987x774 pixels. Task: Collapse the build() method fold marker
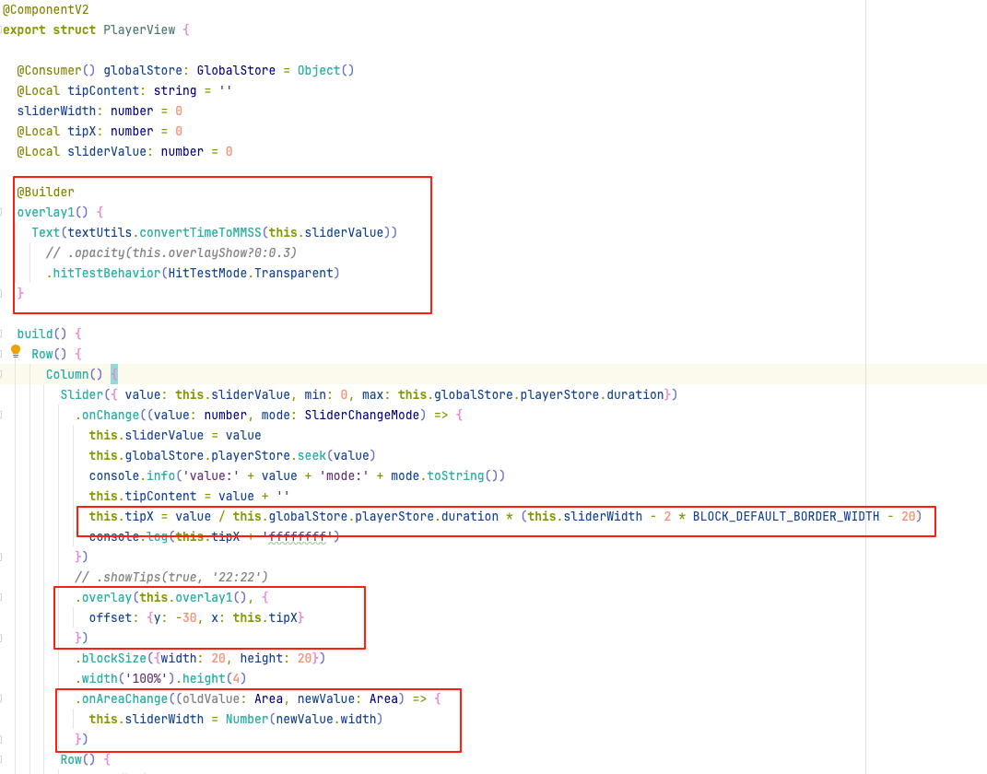pyautogui.click(x=3, y=334)
